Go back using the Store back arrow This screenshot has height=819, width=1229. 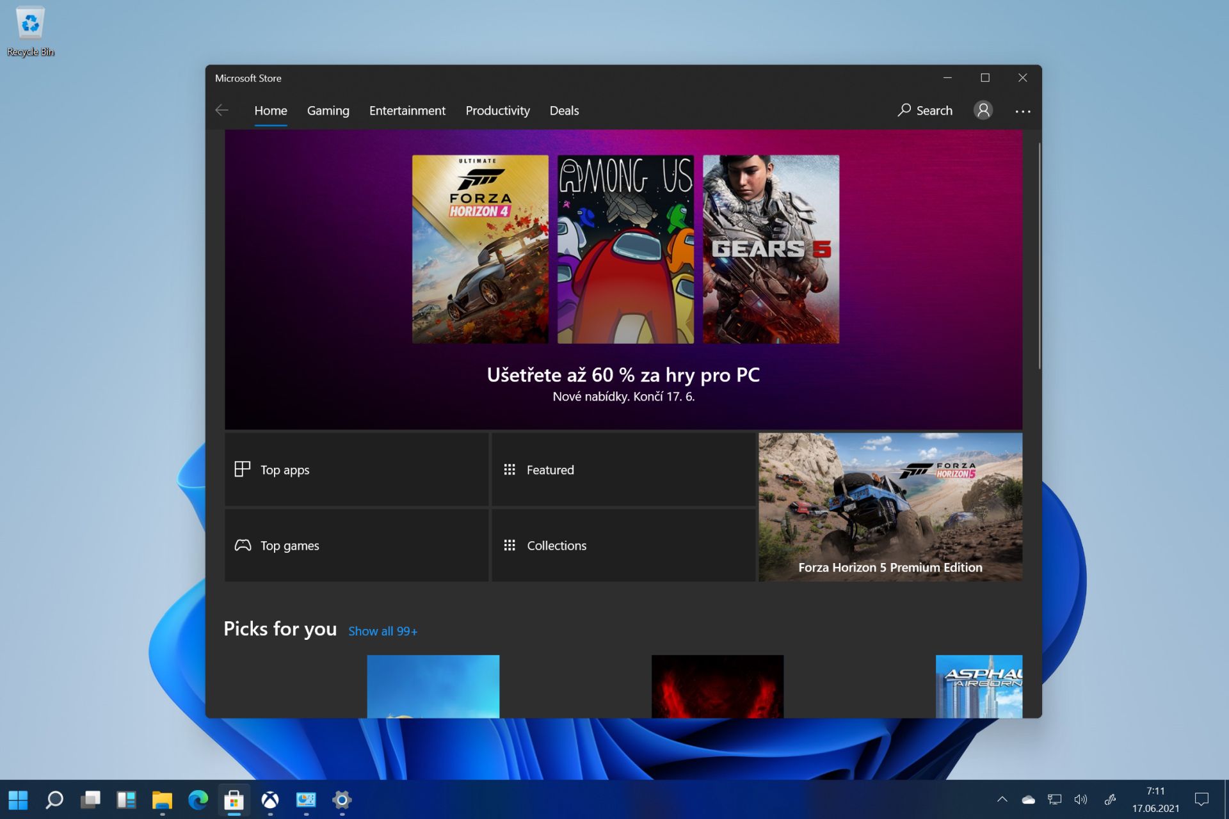tap(221, 110)
